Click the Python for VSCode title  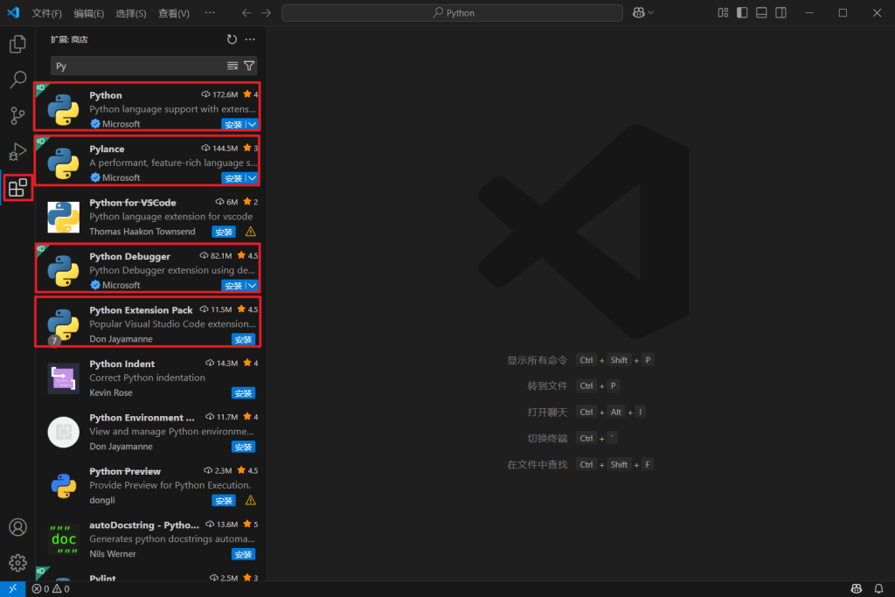pyautogui.click(x=133, y=203)
